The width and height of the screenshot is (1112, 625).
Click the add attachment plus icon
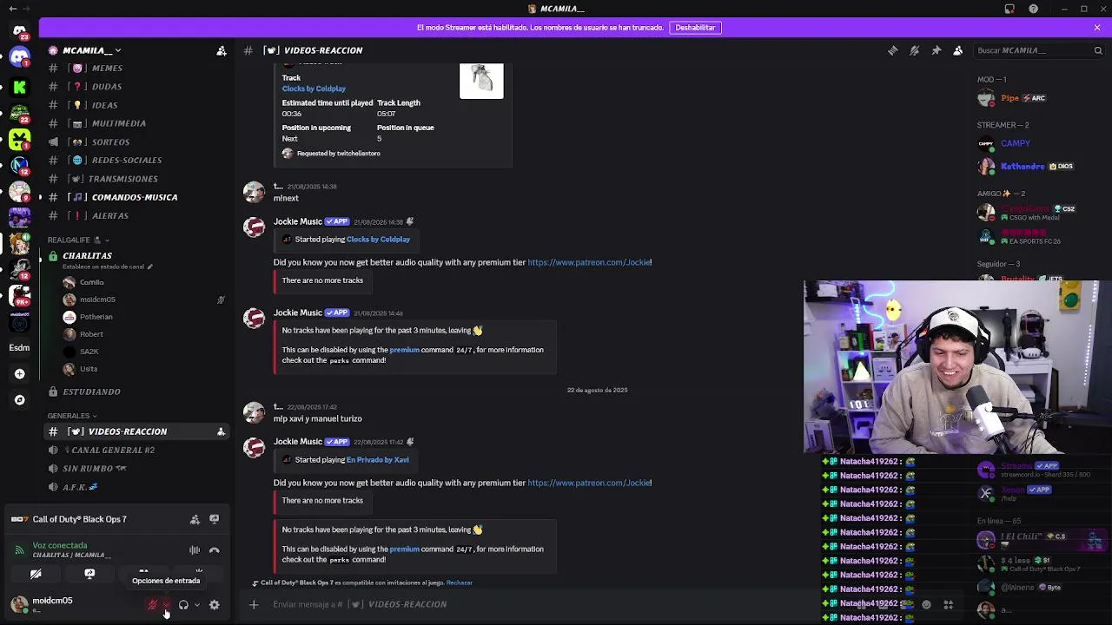coord(254,604)
